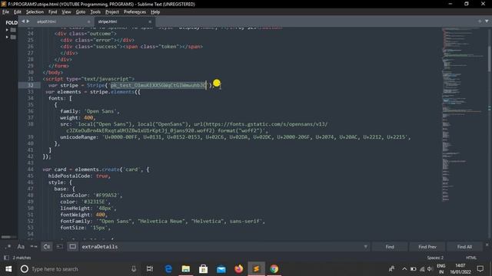Open the notification action center

tap(480, 269)
